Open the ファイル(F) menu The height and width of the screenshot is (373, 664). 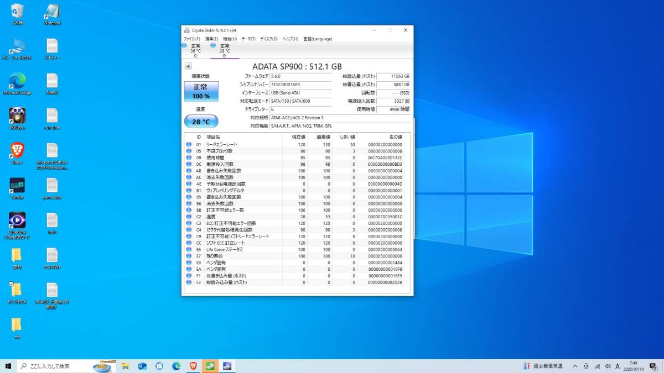pos(191,39)
